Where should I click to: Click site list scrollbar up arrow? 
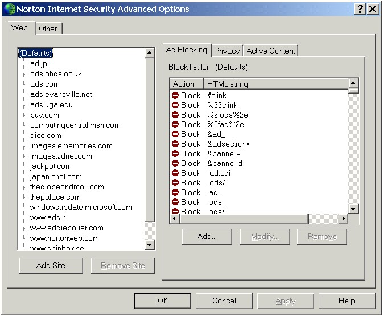click(149, 52)
